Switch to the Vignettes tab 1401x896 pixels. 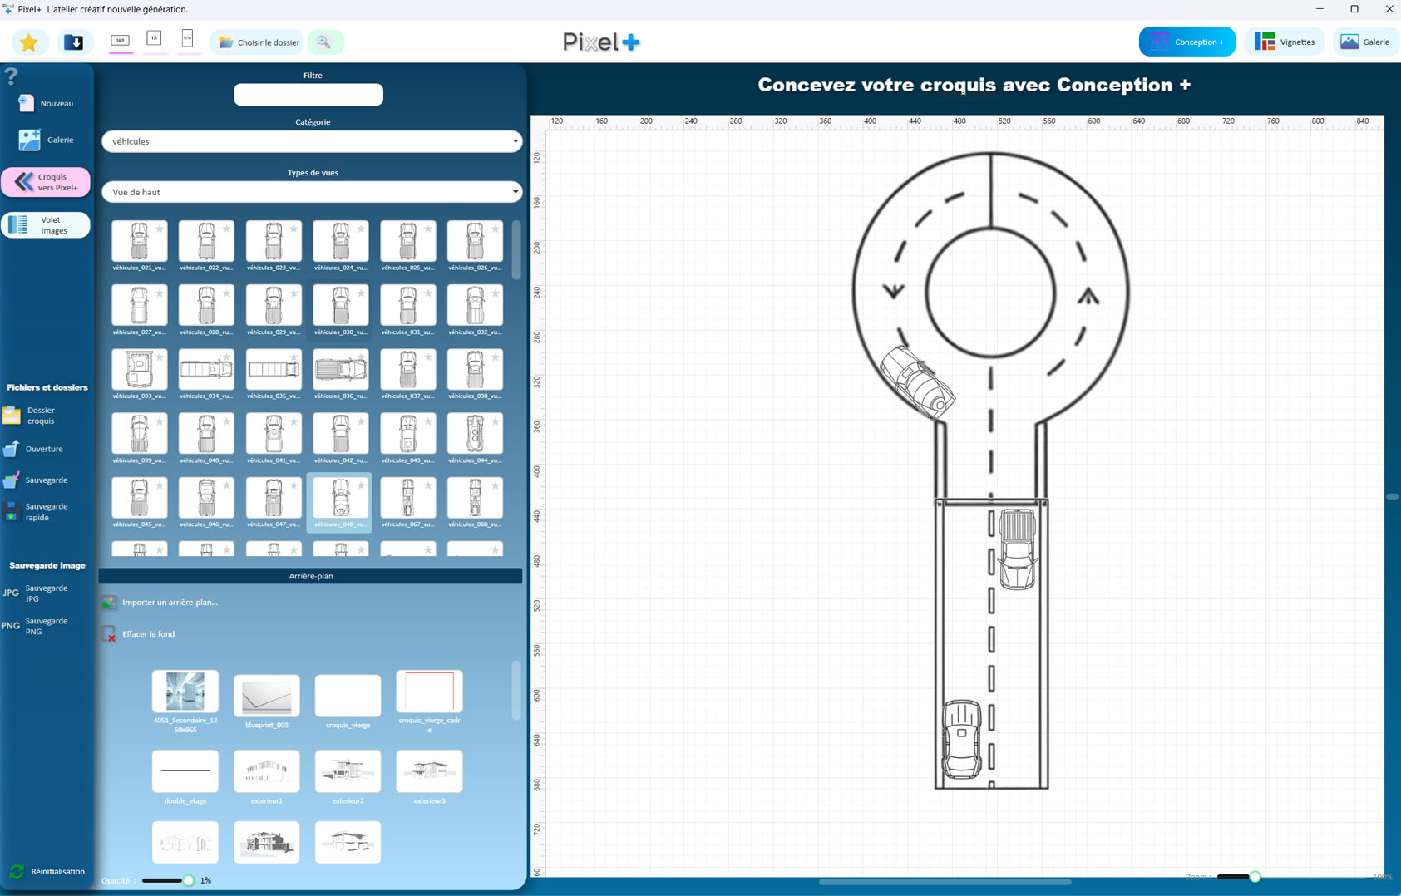[x=1285, y=42]
